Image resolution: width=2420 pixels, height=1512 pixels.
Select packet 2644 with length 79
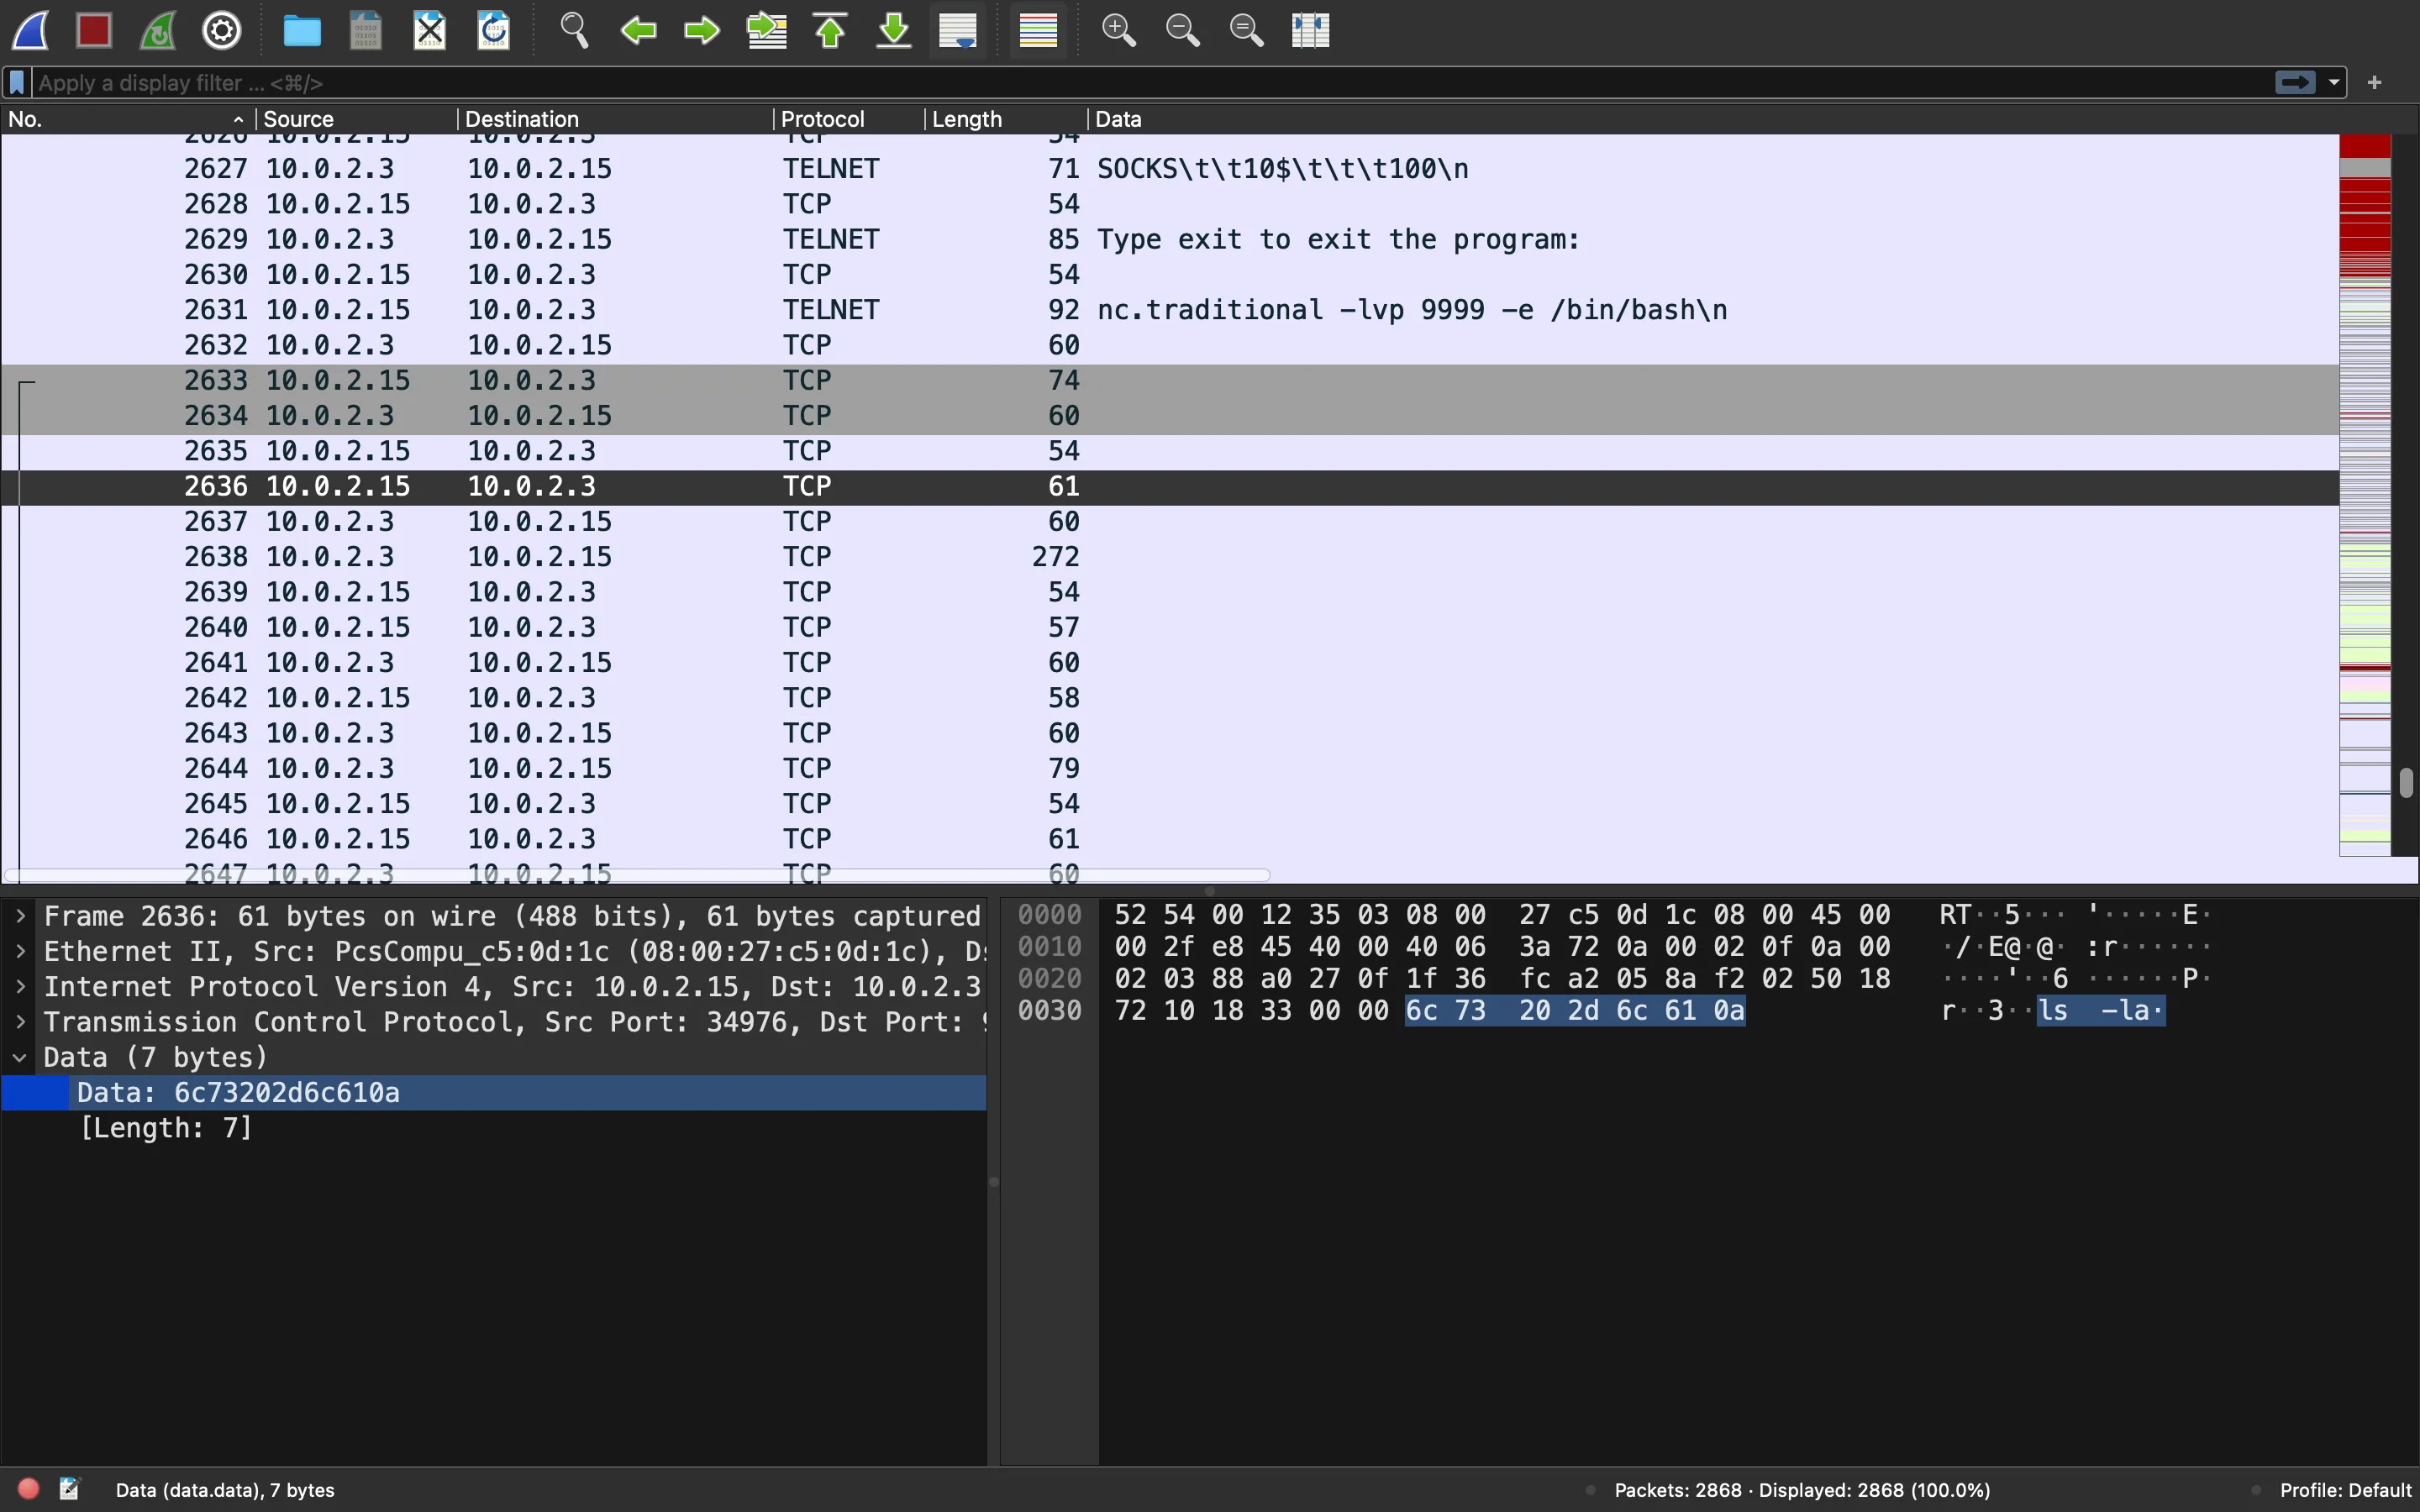1170,769
